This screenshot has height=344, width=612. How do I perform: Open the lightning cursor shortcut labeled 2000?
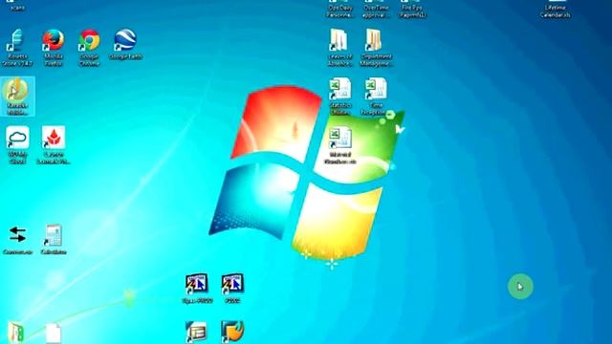(232, 289)
